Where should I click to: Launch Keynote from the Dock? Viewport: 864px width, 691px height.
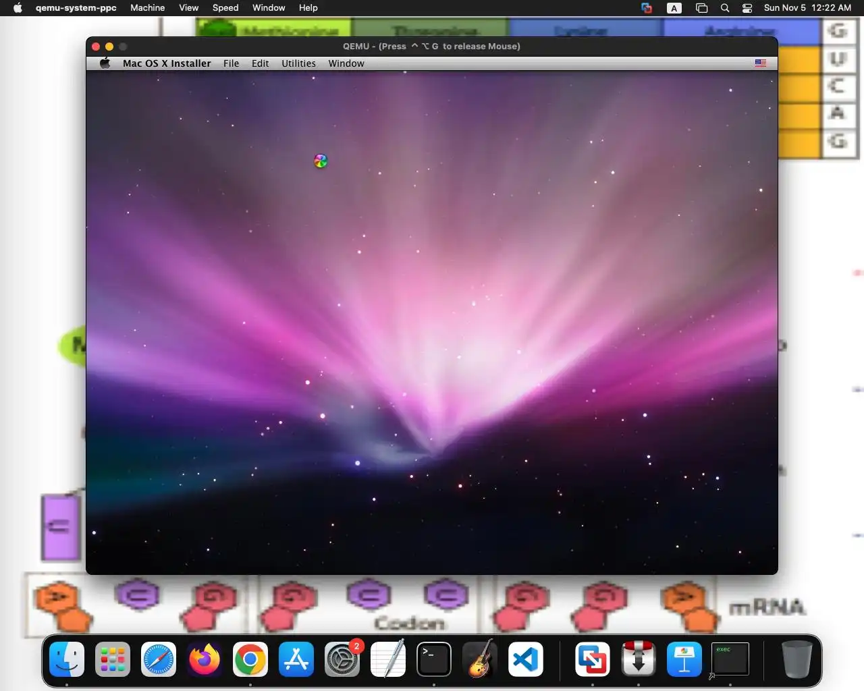click(x=684, y=659)
